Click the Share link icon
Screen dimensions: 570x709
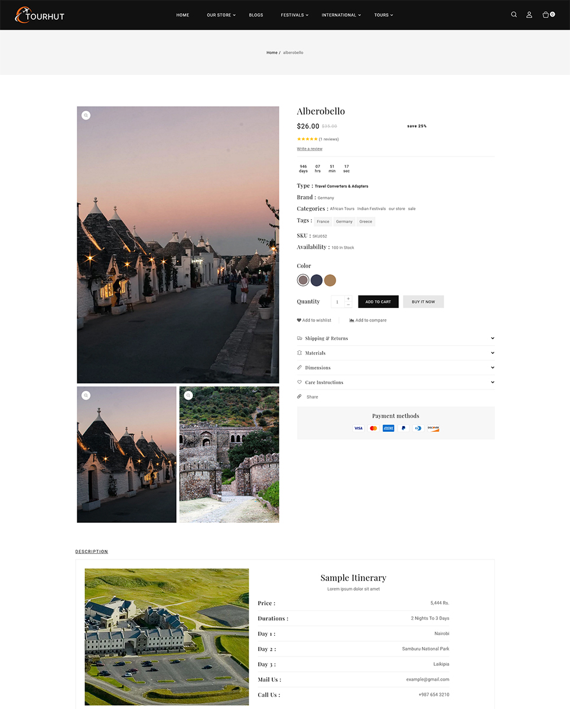pyautogui.click(x=299, y=397)
